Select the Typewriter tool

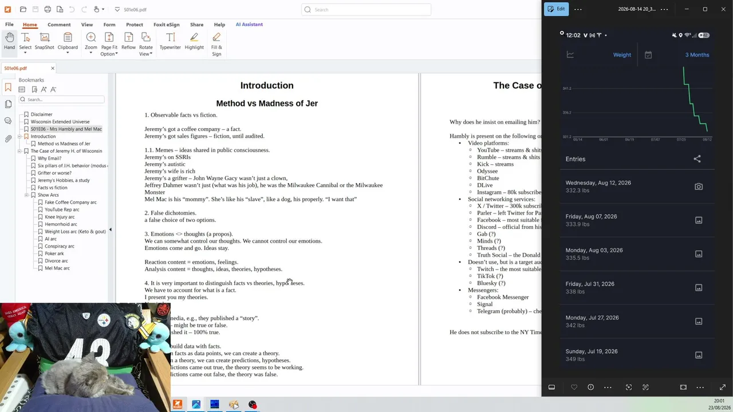click(170, 41)
